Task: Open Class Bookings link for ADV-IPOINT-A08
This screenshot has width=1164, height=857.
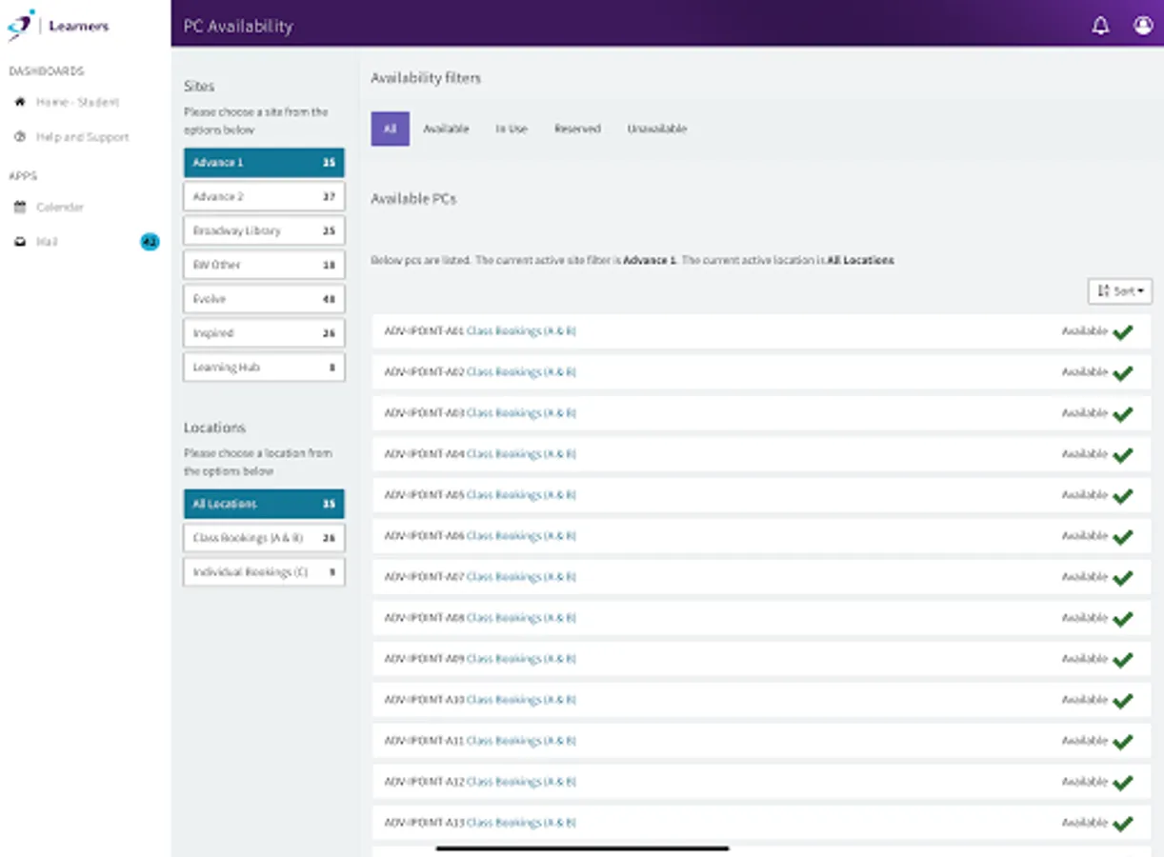Action: [521, 618]
